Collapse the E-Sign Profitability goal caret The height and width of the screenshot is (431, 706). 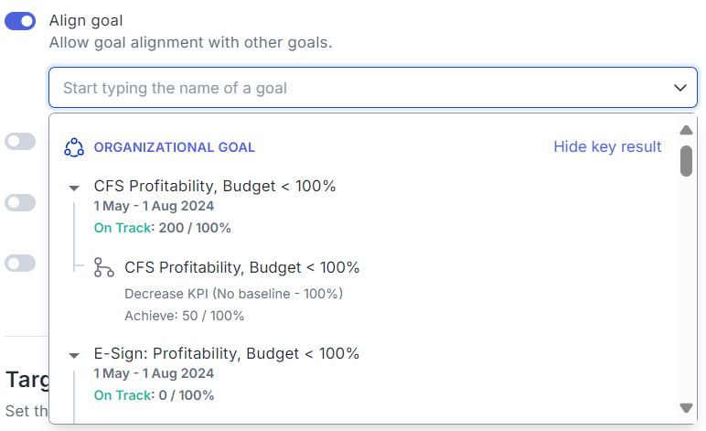pyautogui.click(x=74, y=355)
